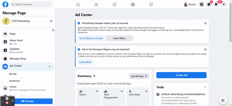This screenshot has height=106, width=232.
Task: Click the Inbox sidebar icon
Action: point(5,88)
